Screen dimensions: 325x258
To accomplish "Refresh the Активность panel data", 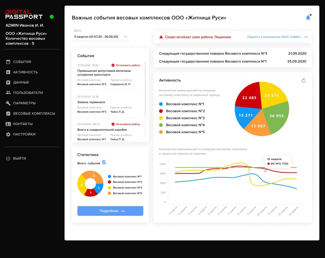I will [x=303, y=81].
